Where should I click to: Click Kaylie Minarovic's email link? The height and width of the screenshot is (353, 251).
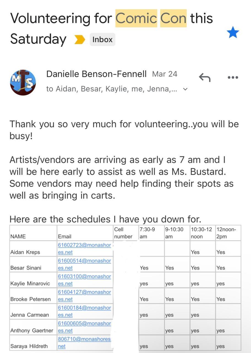[x=84, y=280]
